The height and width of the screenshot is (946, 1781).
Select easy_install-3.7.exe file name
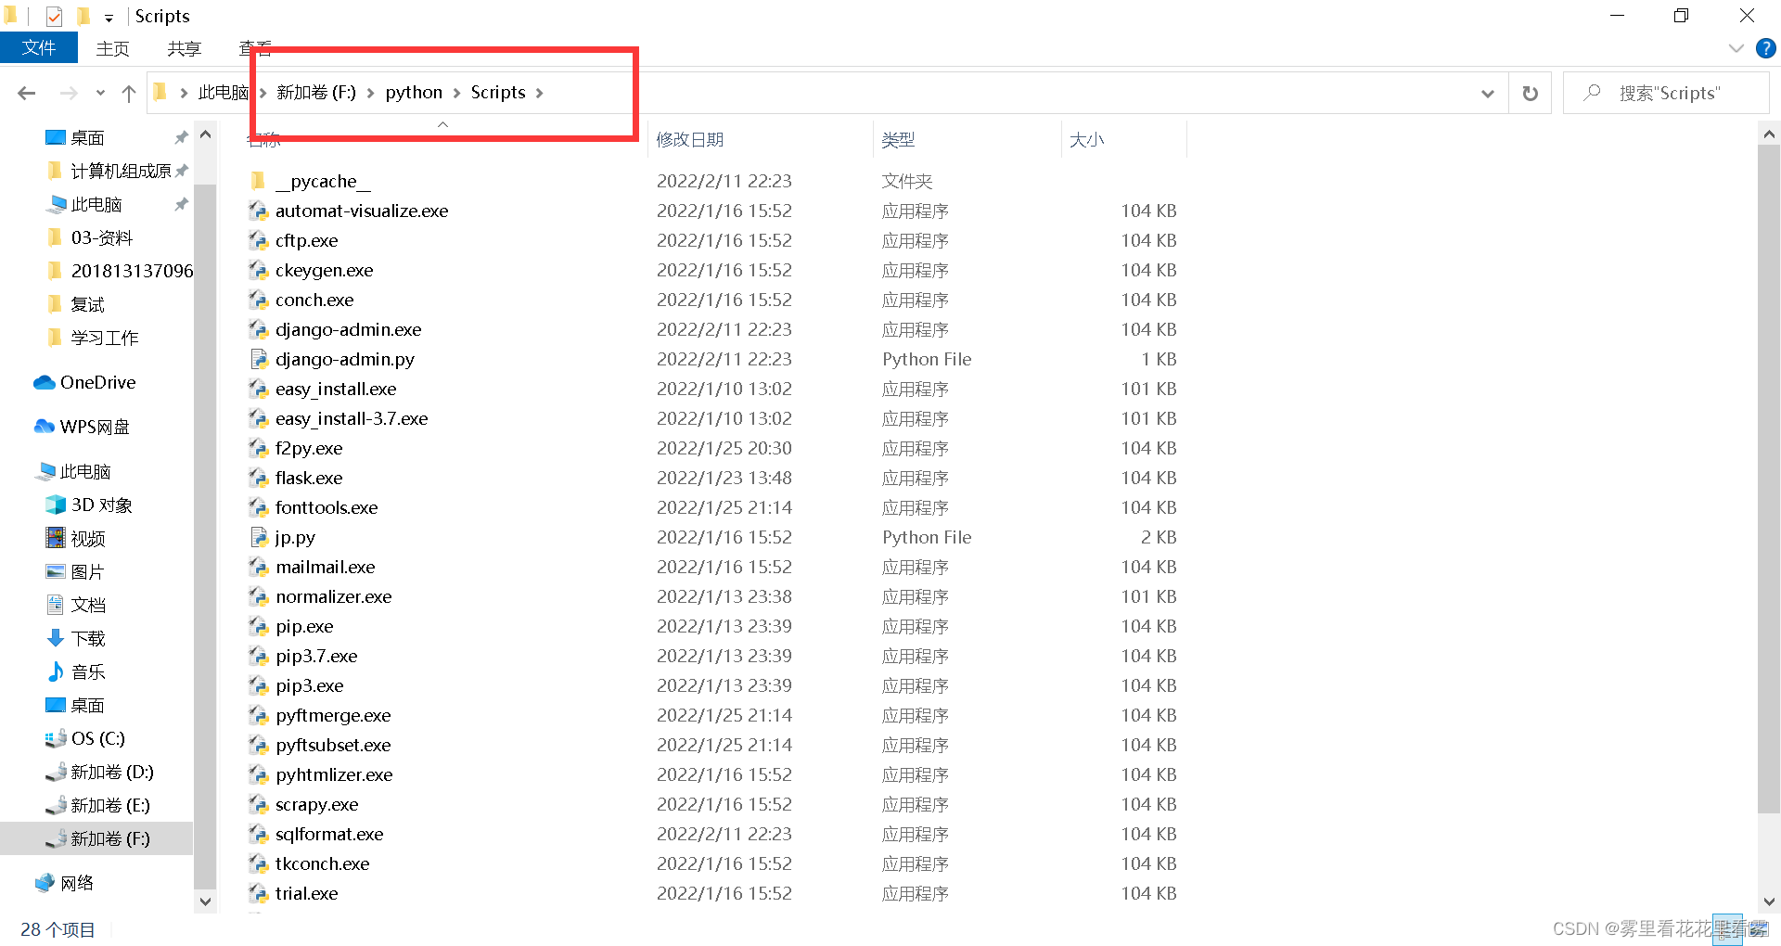(352, 418)
